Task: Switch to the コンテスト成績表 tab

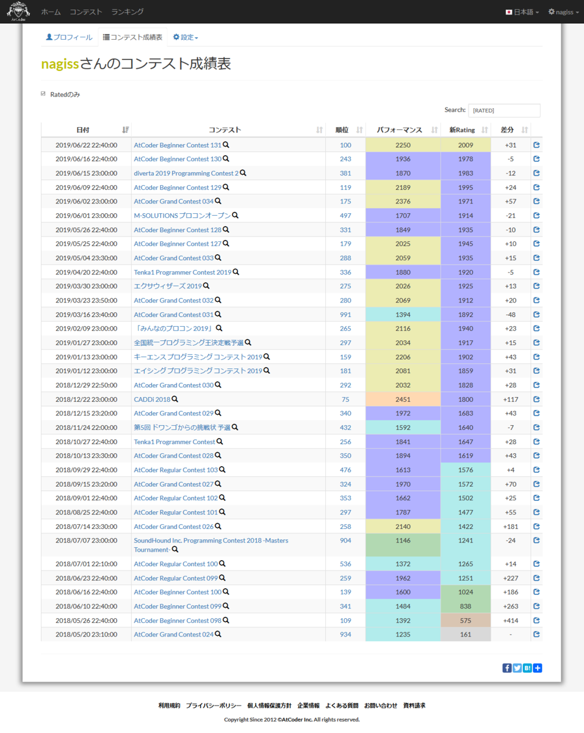Action: (132, 37)
